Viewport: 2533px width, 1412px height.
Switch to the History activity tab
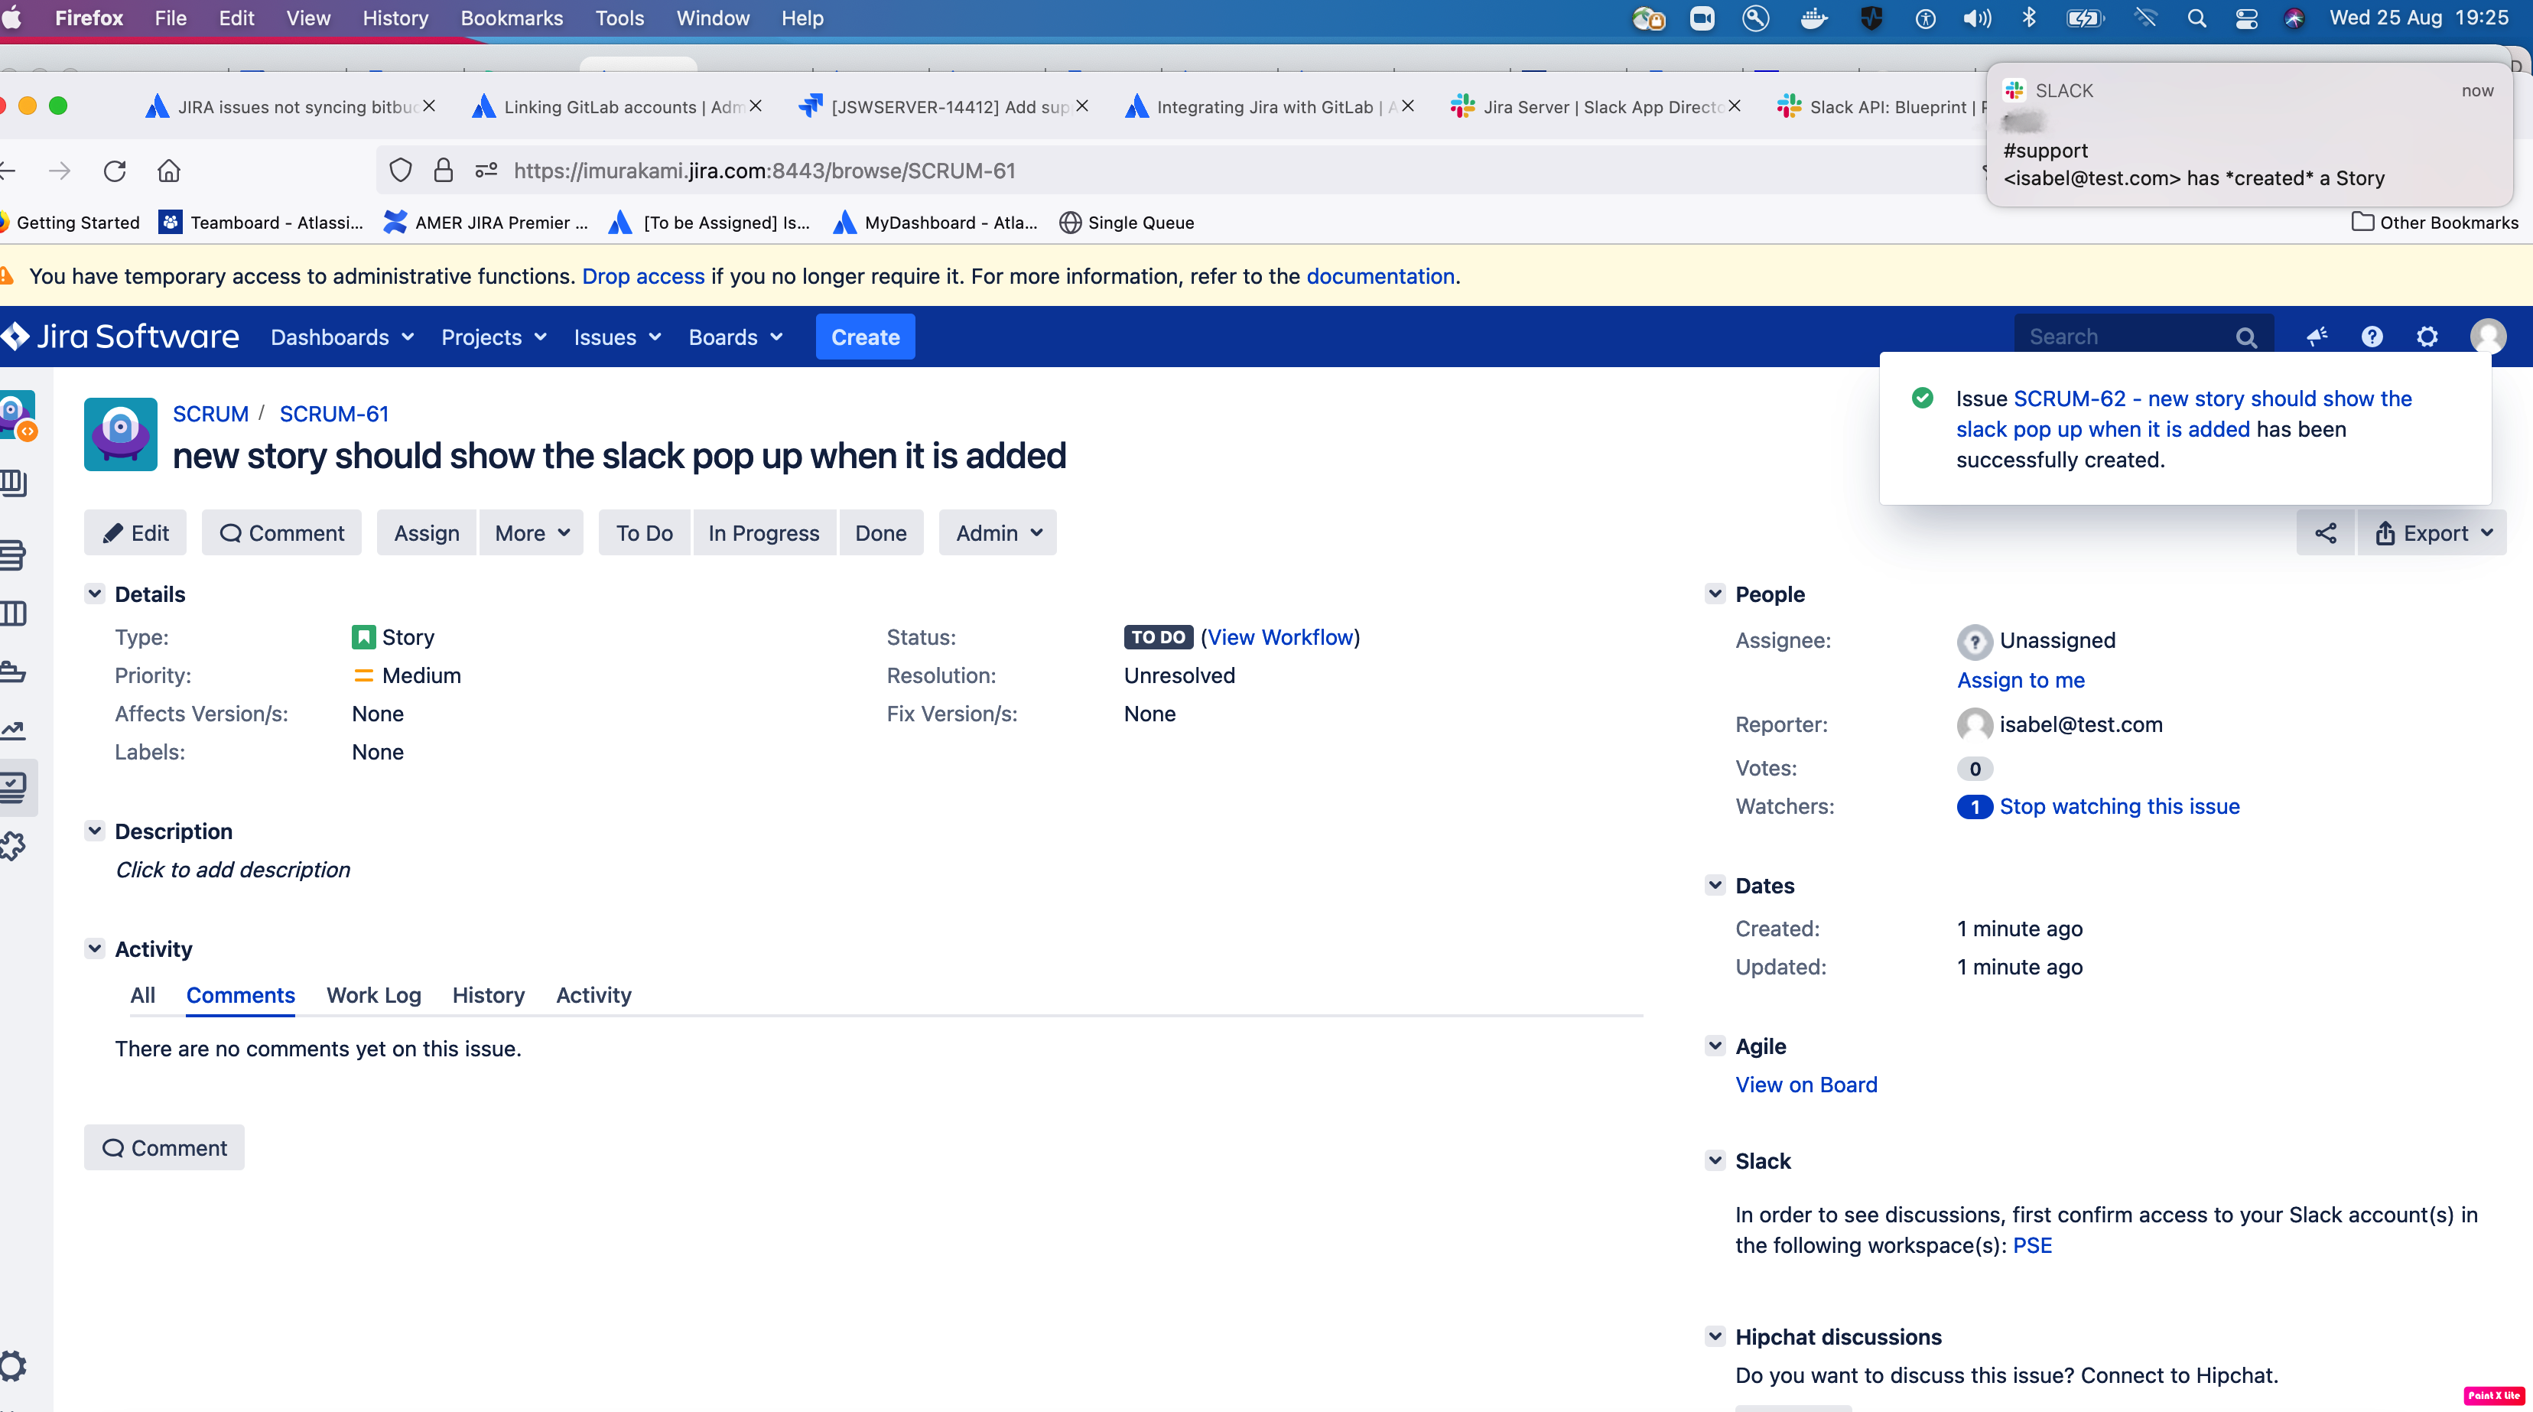pyautogui.click(x=488, y=995)
